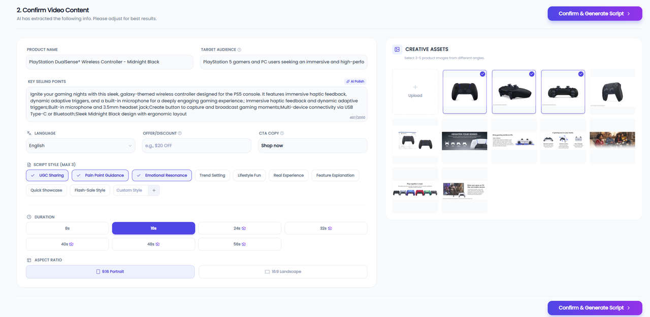Click the Target Audience info icon
The height and width of the screenshot is (317, 650).
click(x=239, y=50)
